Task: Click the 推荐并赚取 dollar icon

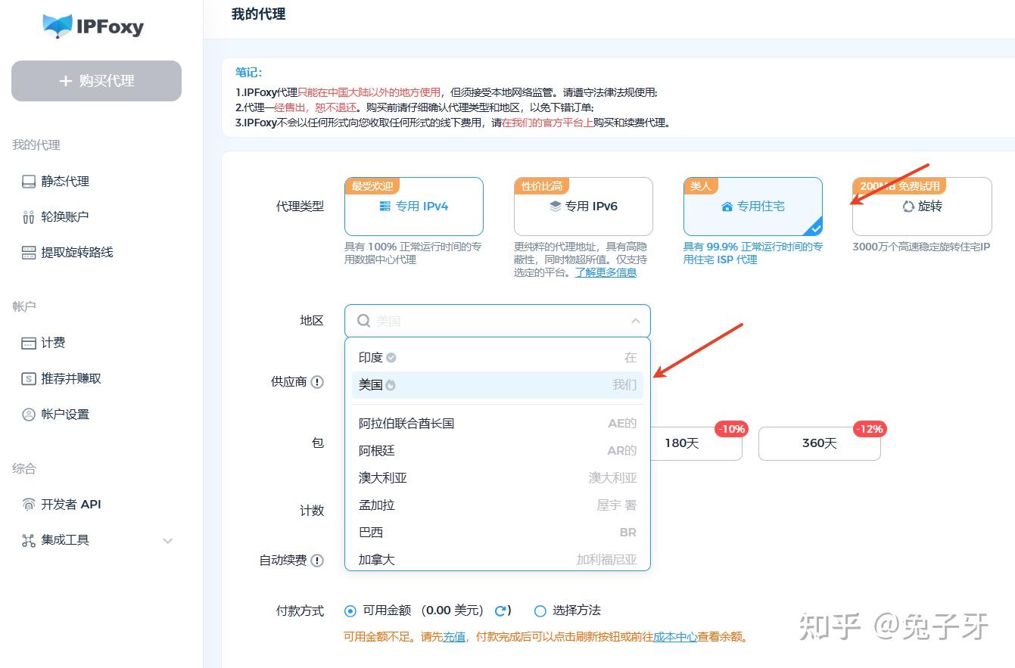Action: pyautogui.click(x=29, y=379)
